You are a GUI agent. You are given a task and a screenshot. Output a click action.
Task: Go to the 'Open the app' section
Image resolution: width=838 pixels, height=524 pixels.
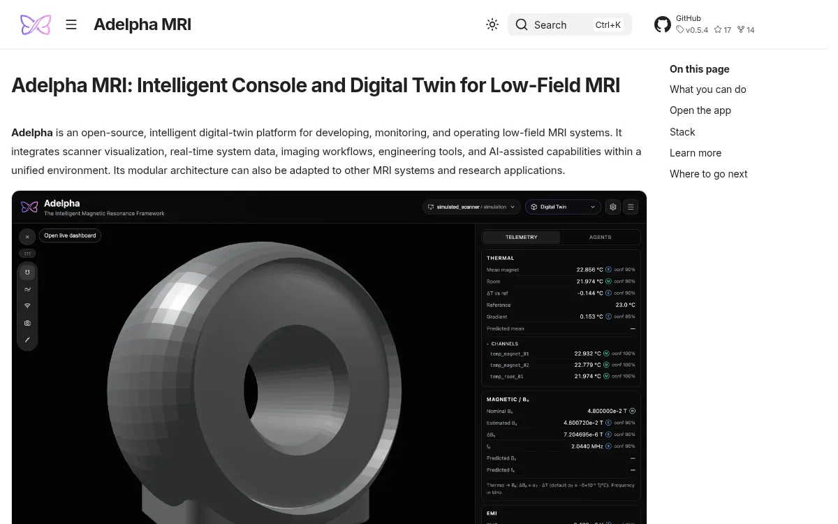pos(700,110)
